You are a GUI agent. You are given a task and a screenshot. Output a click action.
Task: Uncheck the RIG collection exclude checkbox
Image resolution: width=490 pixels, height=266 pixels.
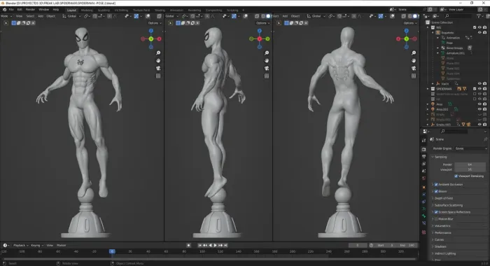(x=475, y=27)
